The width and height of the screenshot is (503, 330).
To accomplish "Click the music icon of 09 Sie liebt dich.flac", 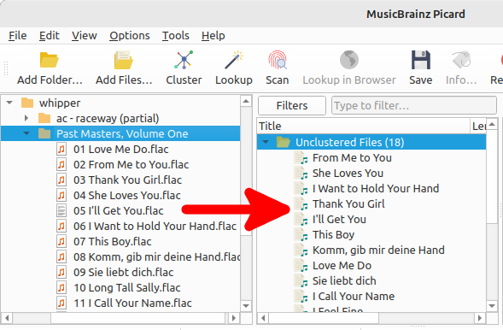I will 61,273.
